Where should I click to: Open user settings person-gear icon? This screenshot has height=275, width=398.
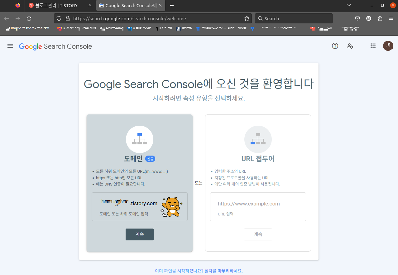coord(350,46)
